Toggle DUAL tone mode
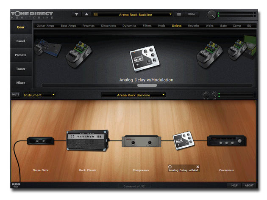 pyautogui.click(x=192, y=14)
